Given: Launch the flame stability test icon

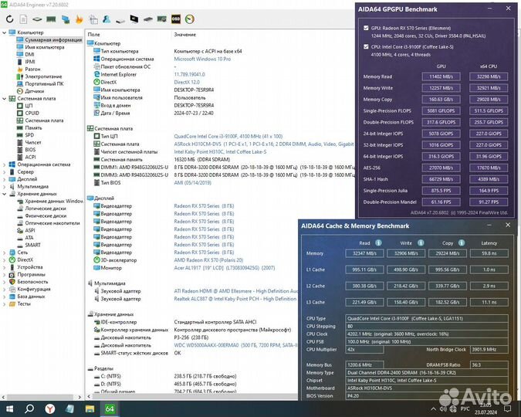Looking at the screenshot, I should (x=79, y=19).
